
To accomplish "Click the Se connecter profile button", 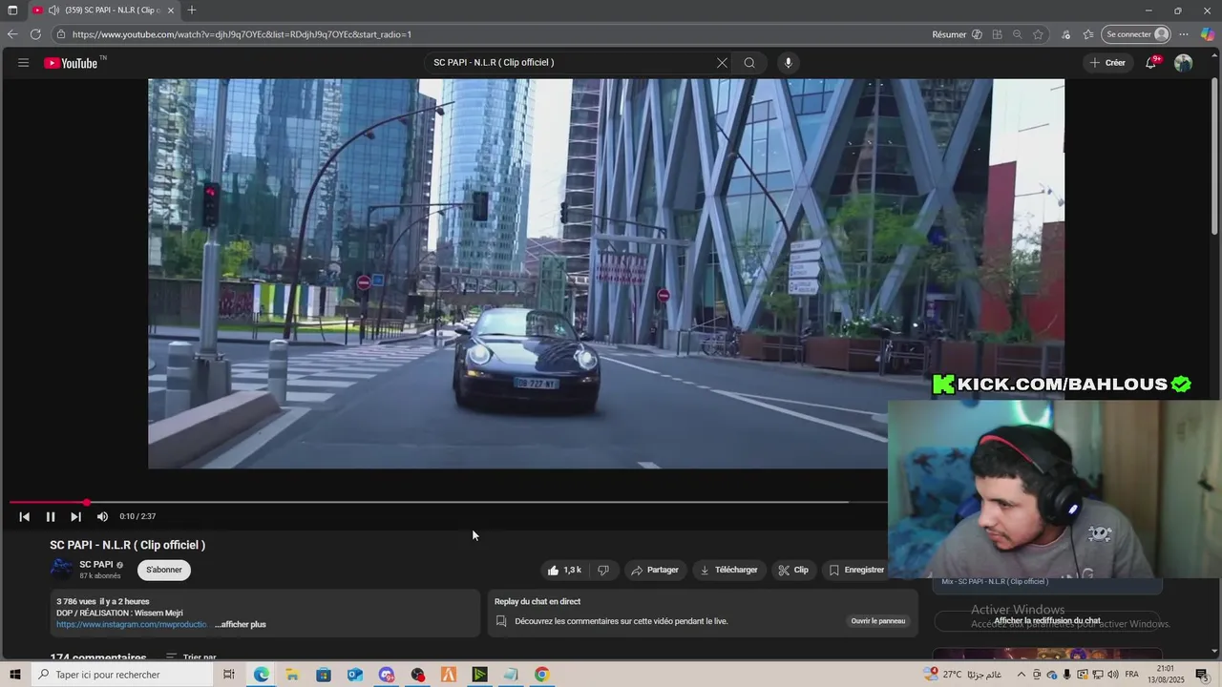I will (1137, 34).
